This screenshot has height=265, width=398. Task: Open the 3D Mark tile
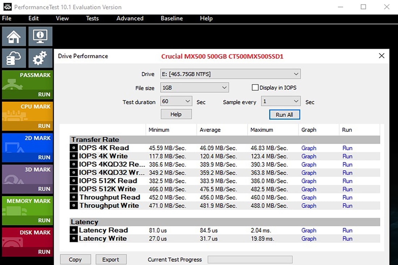(x=27, y=179)
